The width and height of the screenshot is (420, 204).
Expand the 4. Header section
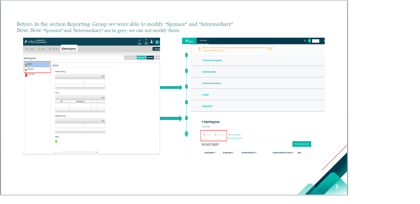pyautogui.click(x=258, y=95)
